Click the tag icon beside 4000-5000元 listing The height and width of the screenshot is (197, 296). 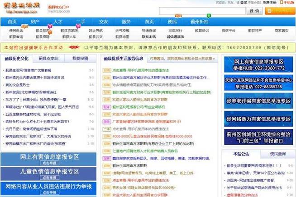(107, 136)
